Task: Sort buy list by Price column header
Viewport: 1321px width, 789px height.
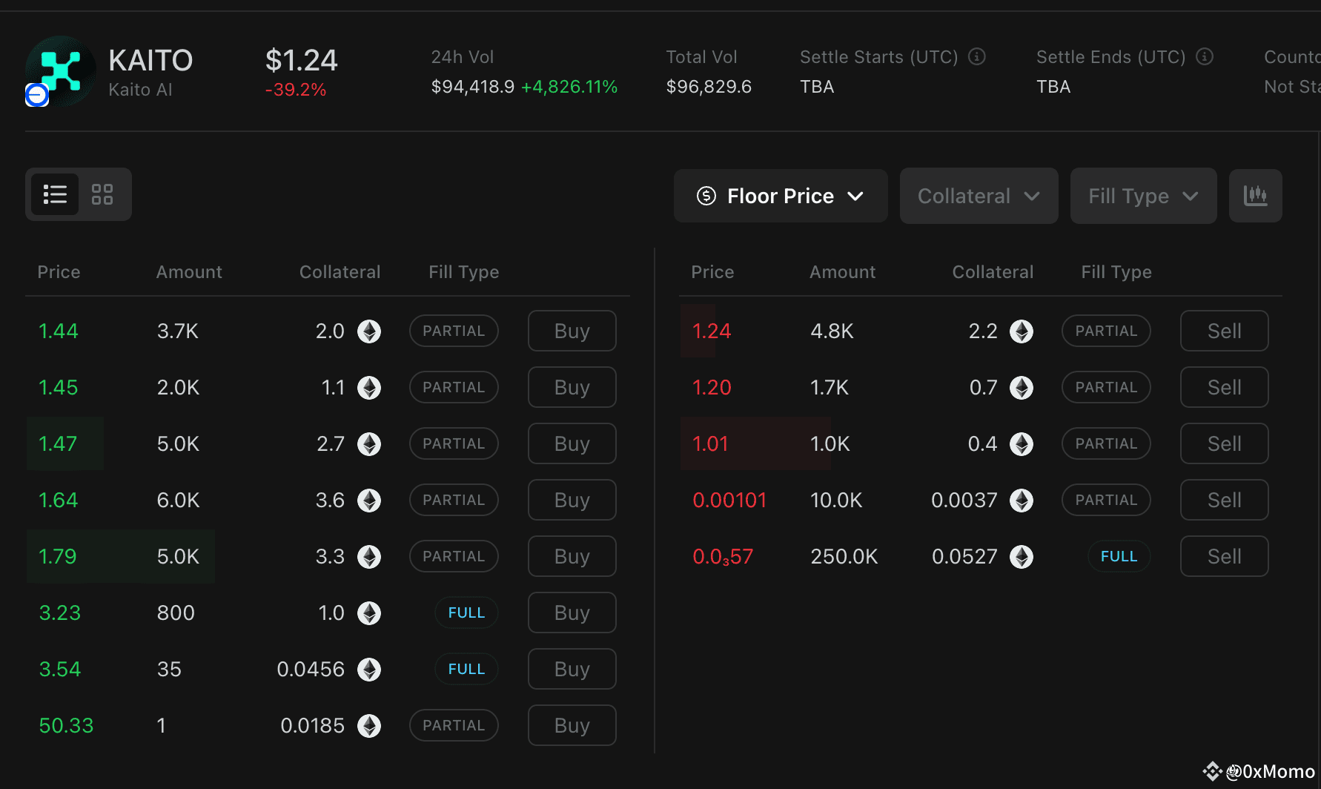Action: coord(59,272)
